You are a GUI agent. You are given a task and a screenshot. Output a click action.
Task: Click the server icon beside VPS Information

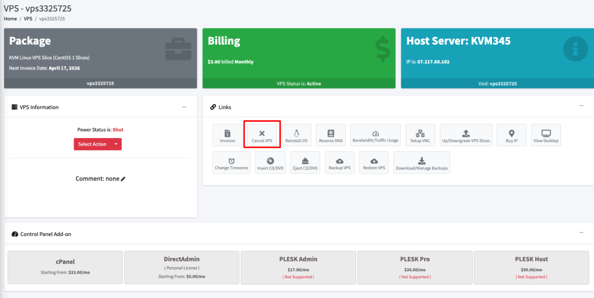pos(15,107)
